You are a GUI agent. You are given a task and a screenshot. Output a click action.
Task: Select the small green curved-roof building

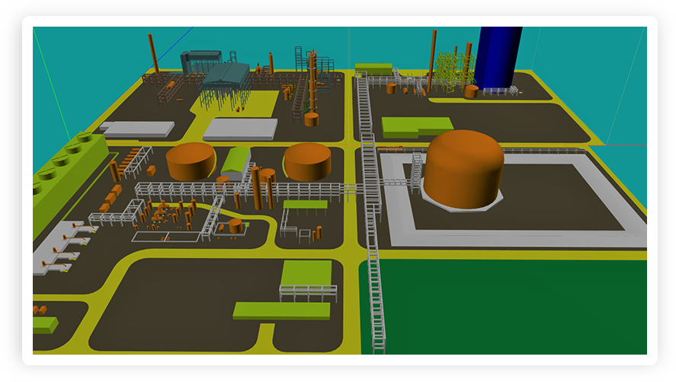tap(235, 161)
